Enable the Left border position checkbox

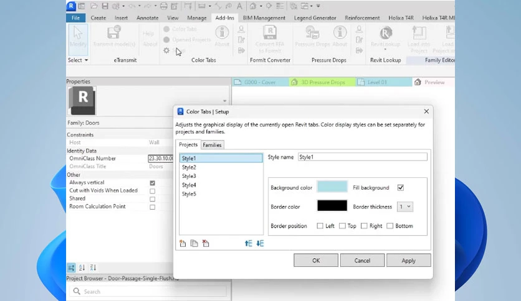click(320, 226)
